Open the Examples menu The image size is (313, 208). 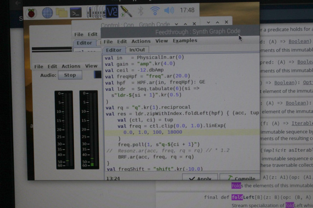click(185, 41)
